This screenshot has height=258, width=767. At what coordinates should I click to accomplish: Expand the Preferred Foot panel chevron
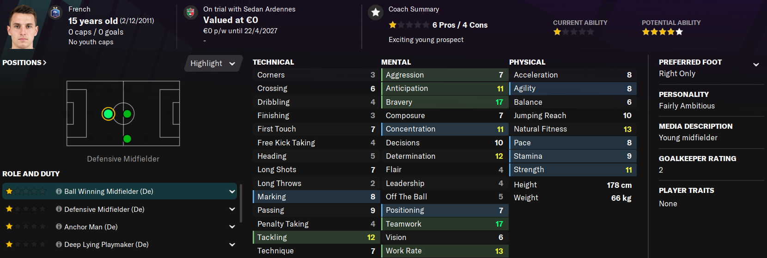(x=756, y=65)
